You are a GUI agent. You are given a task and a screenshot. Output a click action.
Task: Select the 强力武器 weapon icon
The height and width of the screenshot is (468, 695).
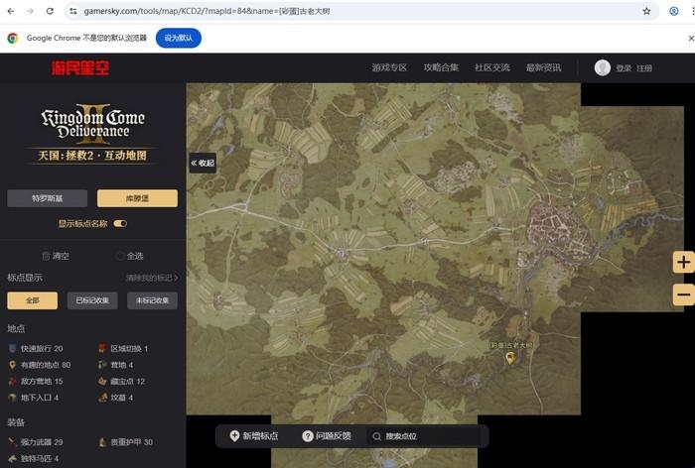13,442
